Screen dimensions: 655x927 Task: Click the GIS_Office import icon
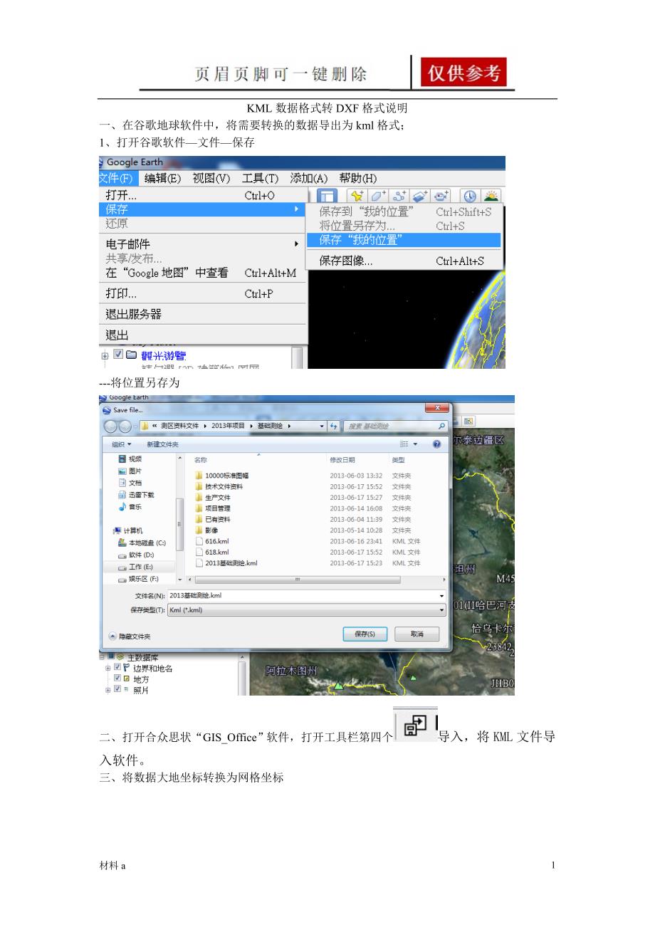click(414, 725)
